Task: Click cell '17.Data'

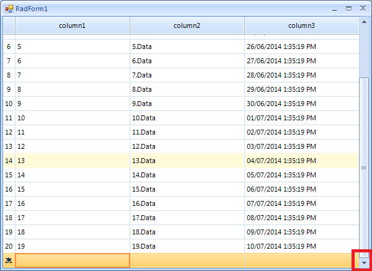Action: pos(187,218)
